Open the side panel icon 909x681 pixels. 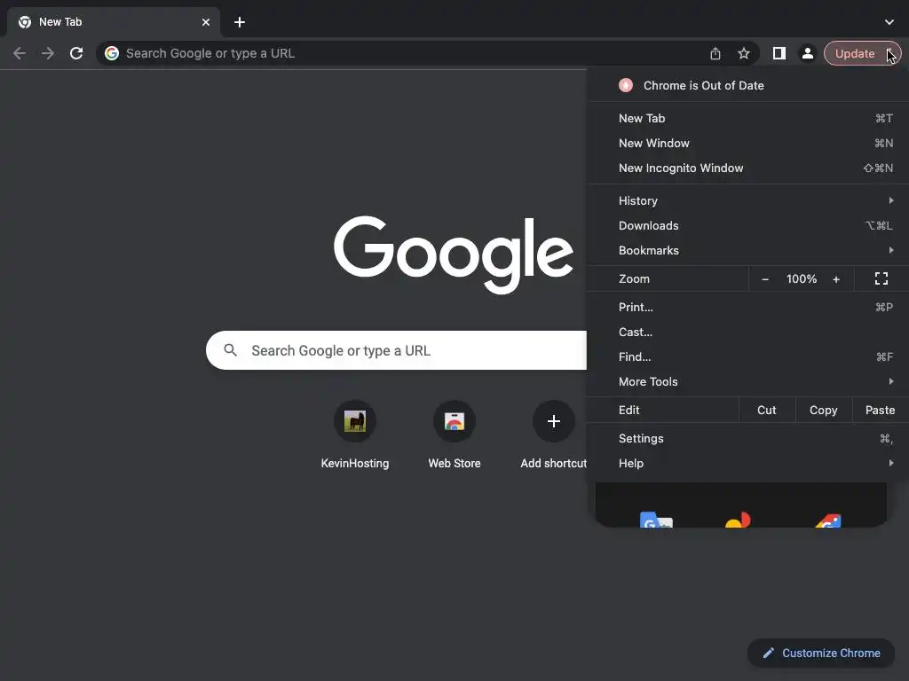click(x=779, y=53)
